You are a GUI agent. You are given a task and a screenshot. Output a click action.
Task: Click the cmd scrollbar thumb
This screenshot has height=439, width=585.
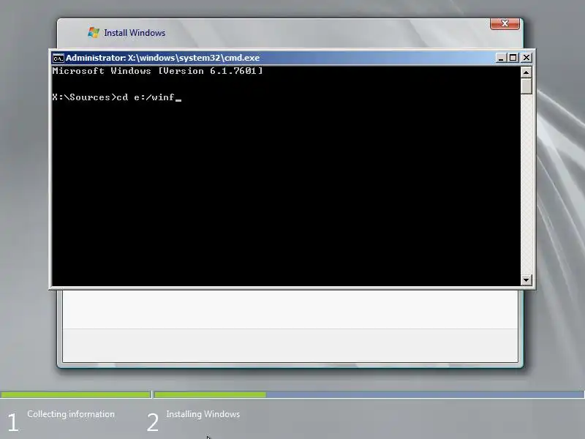(x=526, y=86)
